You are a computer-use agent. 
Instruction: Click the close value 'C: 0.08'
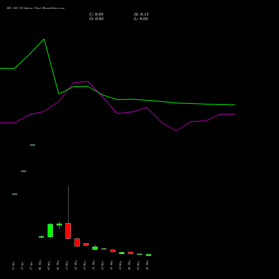[97, 15]
